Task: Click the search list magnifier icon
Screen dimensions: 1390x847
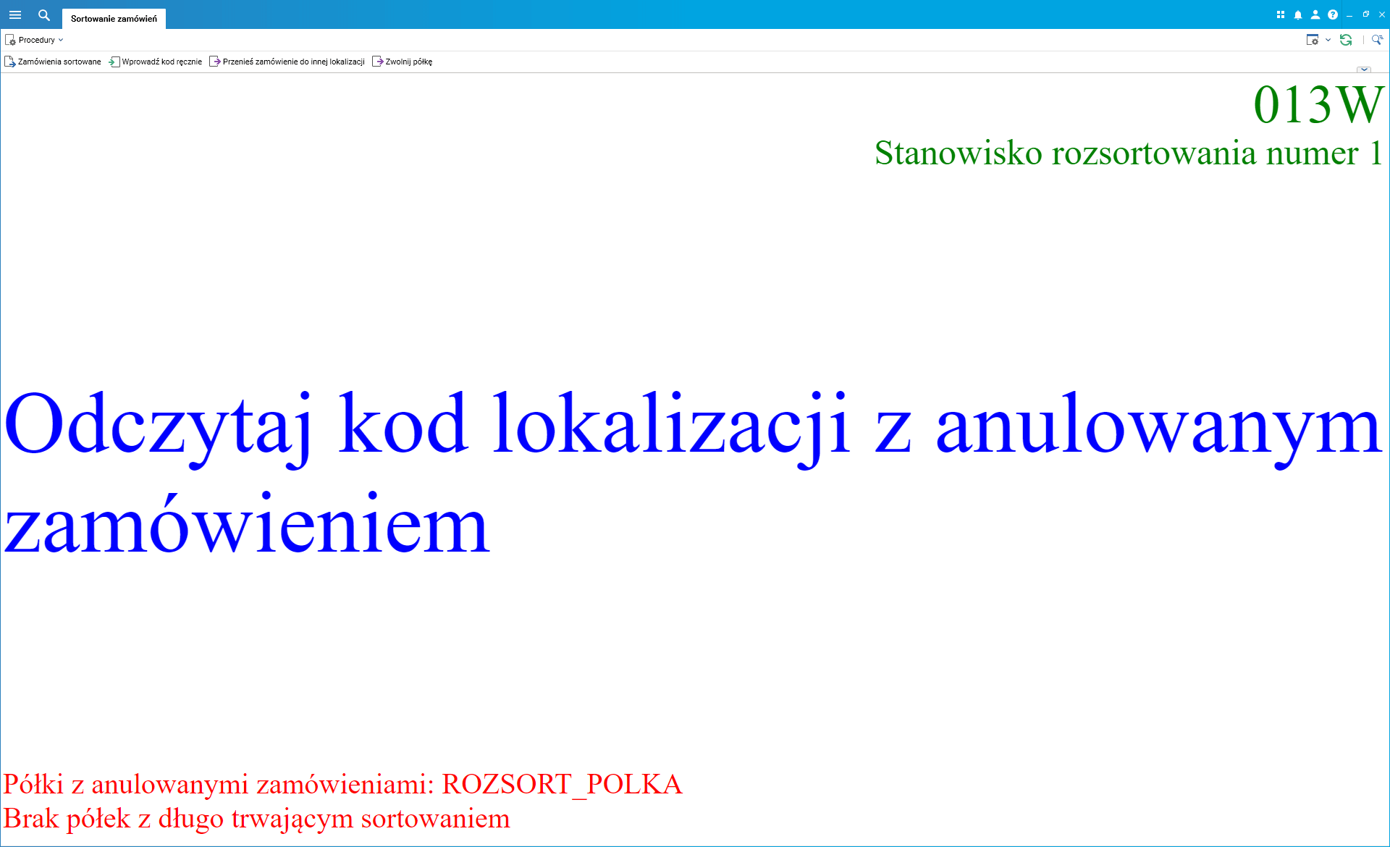Action: pos(1377,40)
